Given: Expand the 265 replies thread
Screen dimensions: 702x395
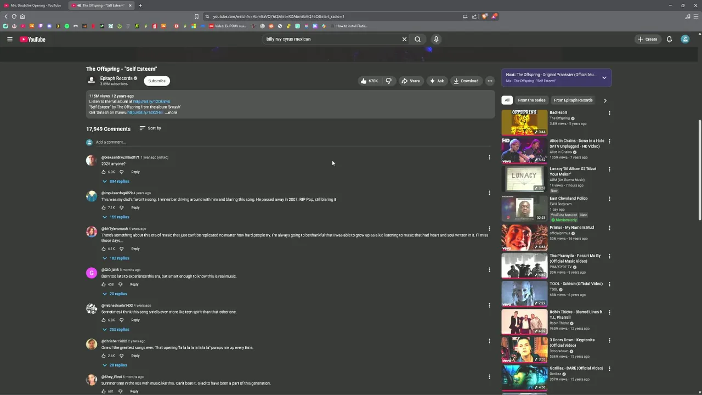Looking at the screenshot, I should pyautogui.click(x=116, y=329).
